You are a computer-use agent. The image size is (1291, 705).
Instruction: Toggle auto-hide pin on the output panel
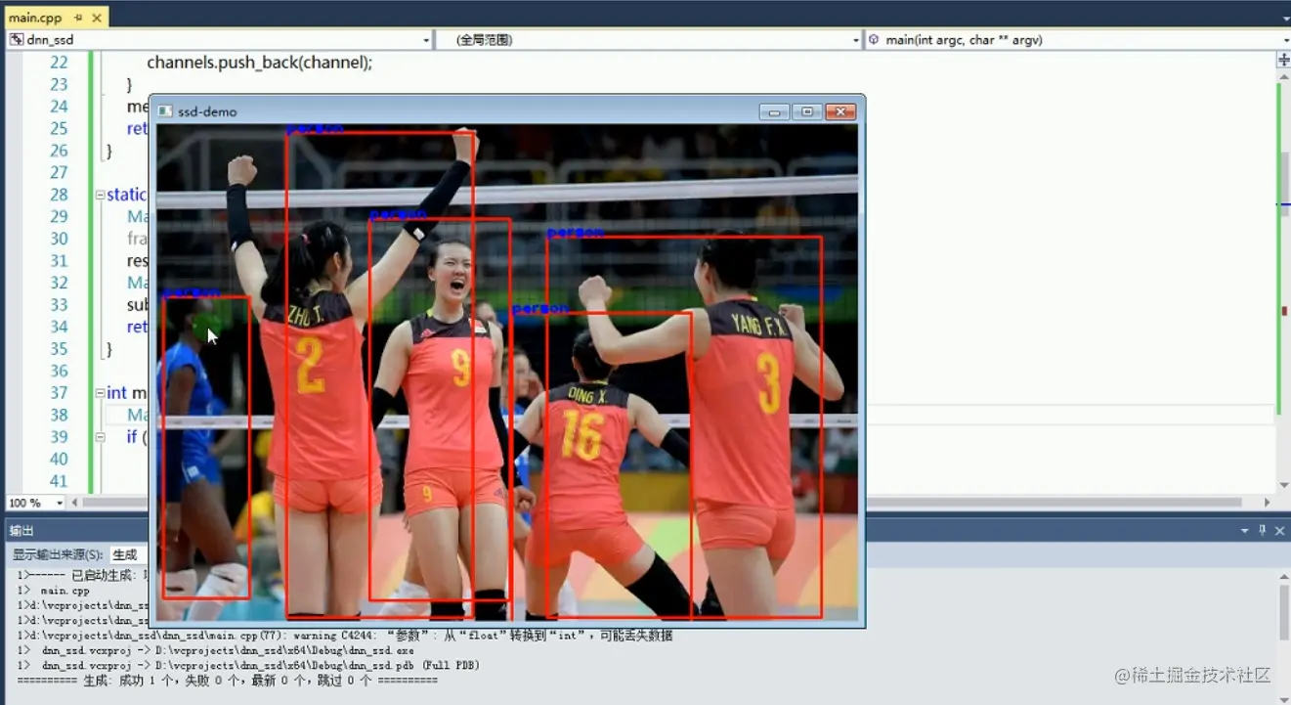click(x=1262, y=530)
